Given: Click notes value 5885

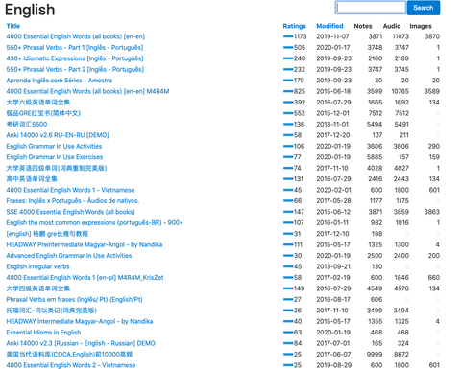Looking at the screenshot, I should click(375, 157).
